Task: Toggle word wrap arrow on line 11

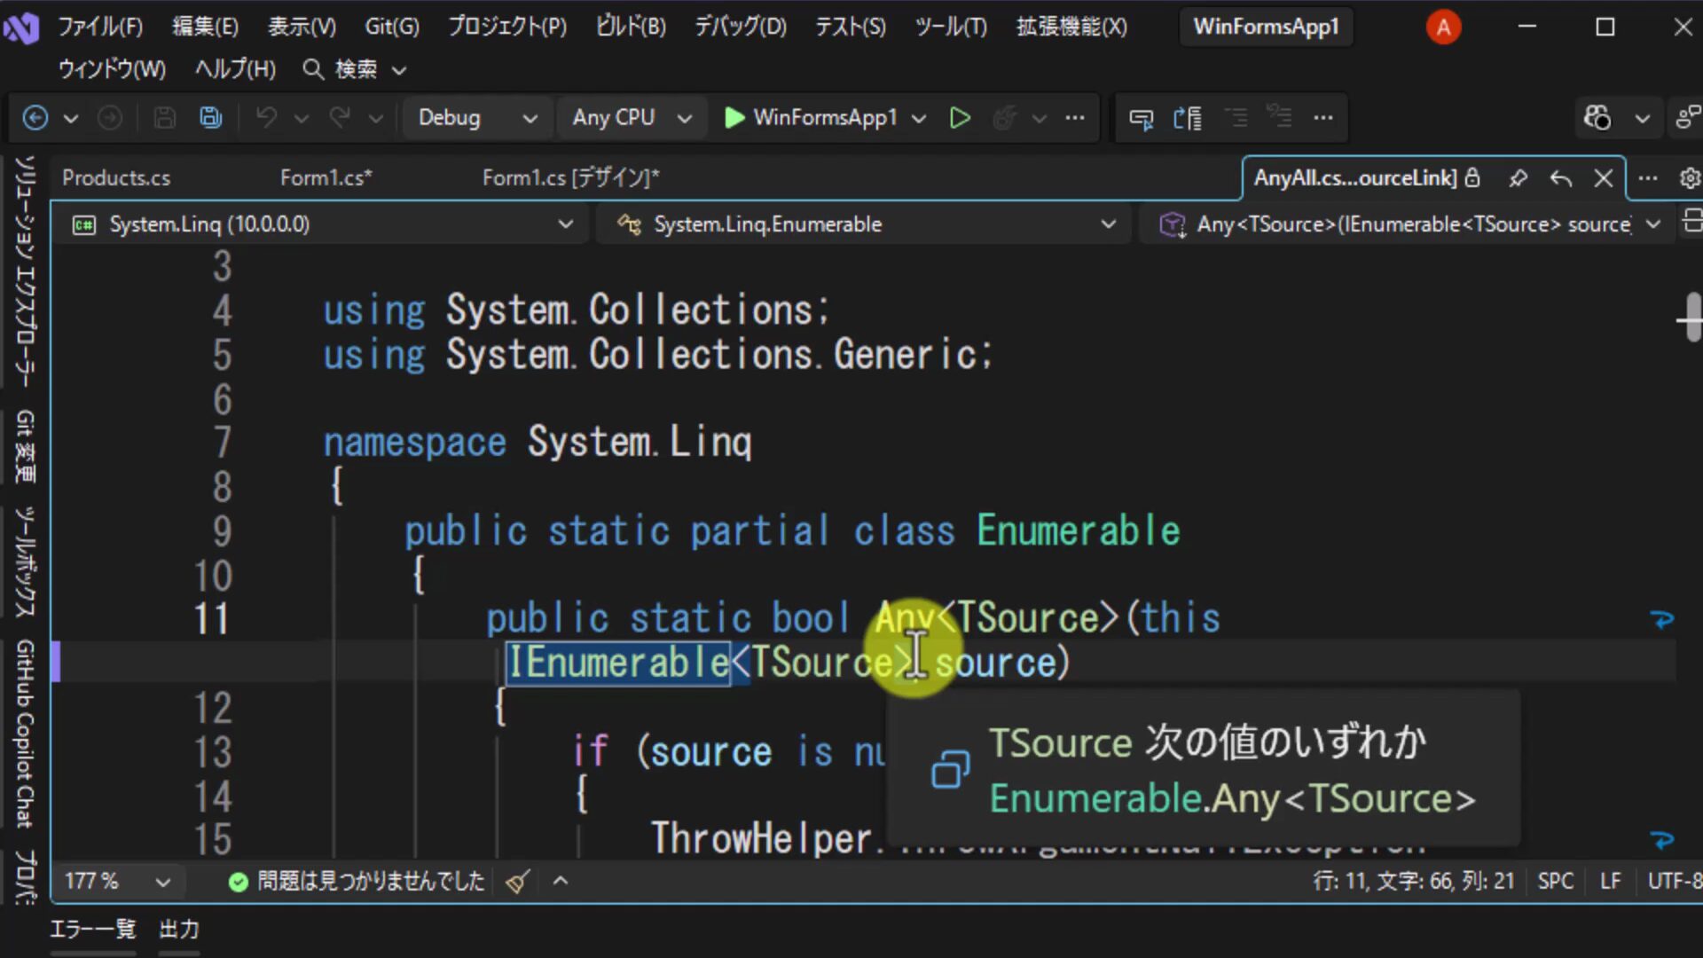Action: pyautogui.click(x=1662, y=618)
